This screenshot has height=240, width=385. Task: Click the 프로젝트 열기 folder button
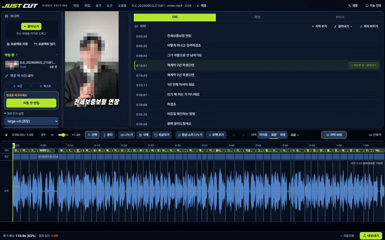pyautogui.click(x=45, y=44)
